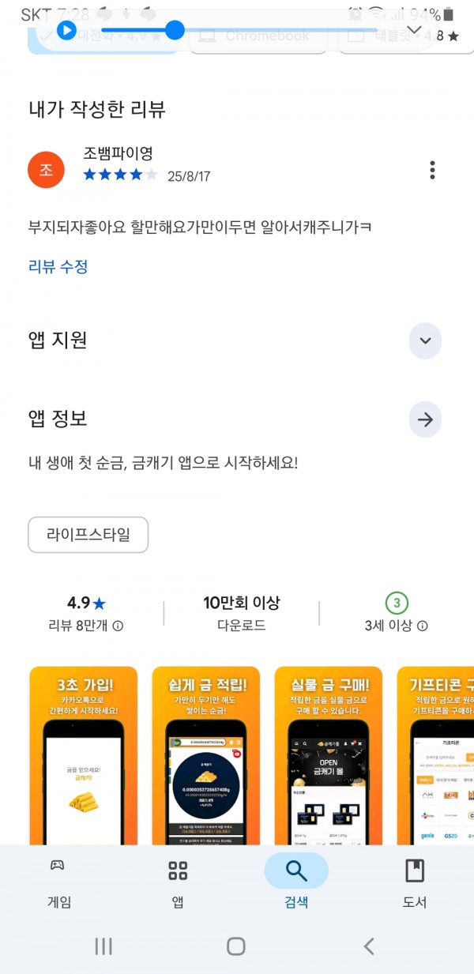Open the 실물 금 구매 screenshot thumbnail
The height and width of the screenshot is (974, 474).
[x=328, y=756]
